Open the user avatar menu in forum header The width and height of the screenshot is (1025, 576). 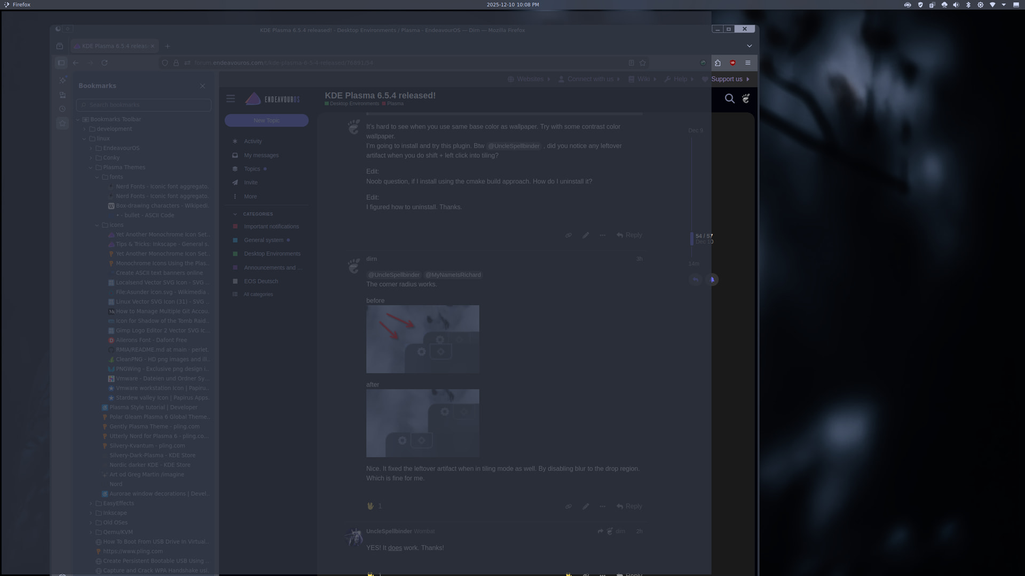pos(746,99)
